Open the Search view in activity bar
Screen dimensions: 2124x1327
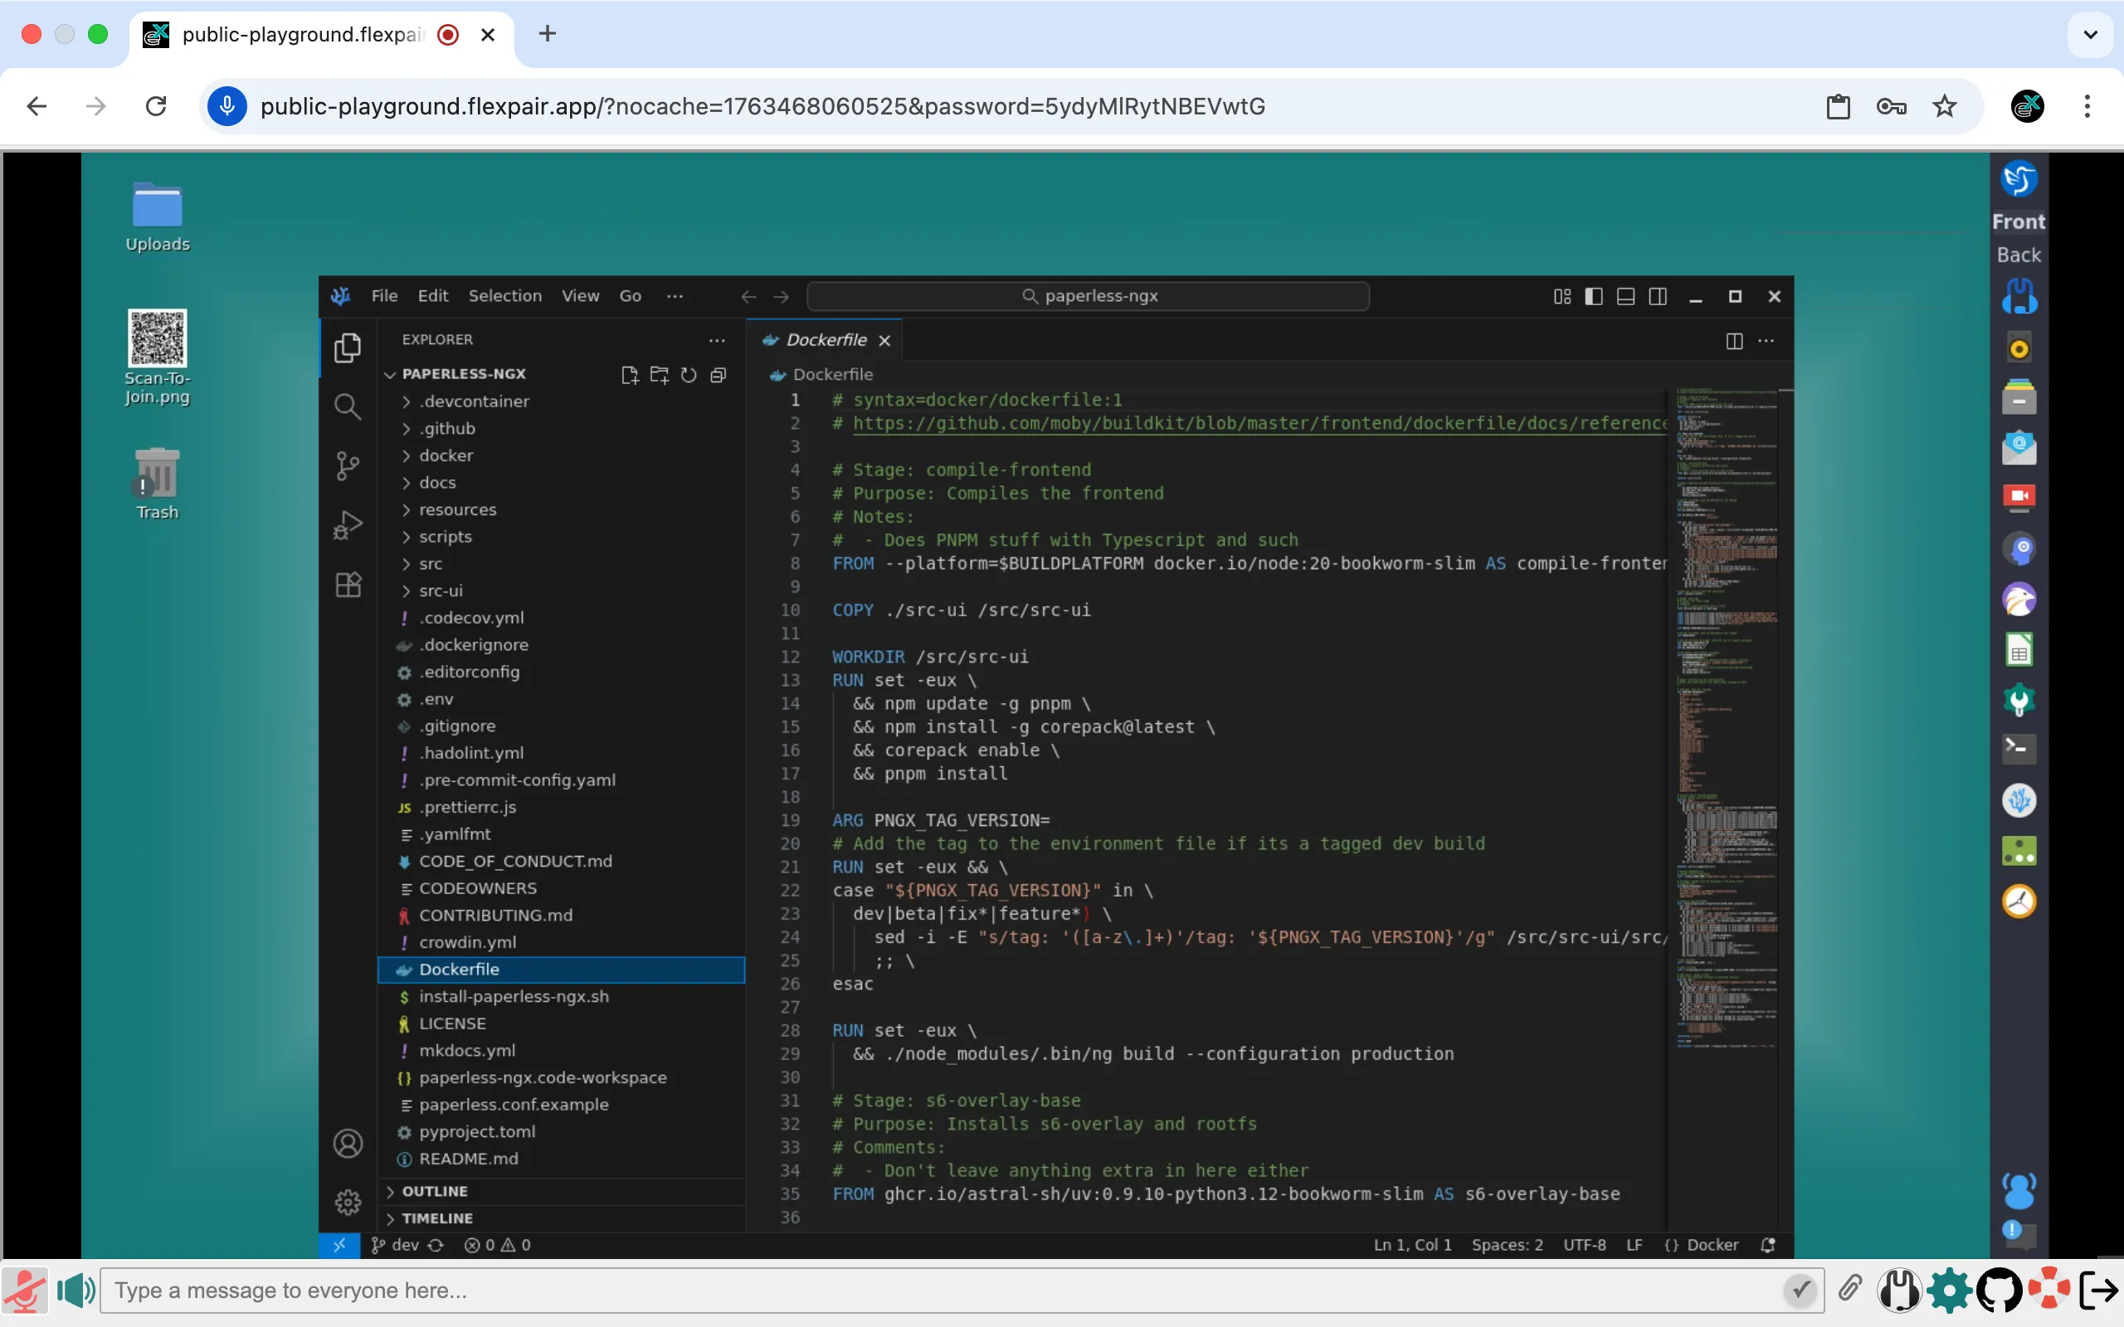coord(348,406)
